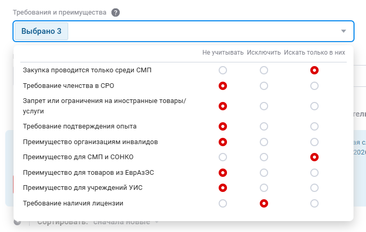Select Не учитывать for товаров из ЕврАзЭС

click(x=223, y=173)
